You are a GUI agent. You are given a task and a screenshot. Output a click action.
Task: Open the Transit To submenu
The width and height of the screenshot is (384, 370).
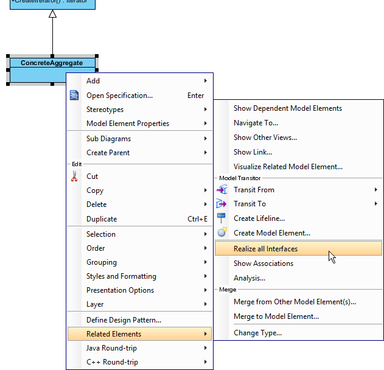coord(299,204)
